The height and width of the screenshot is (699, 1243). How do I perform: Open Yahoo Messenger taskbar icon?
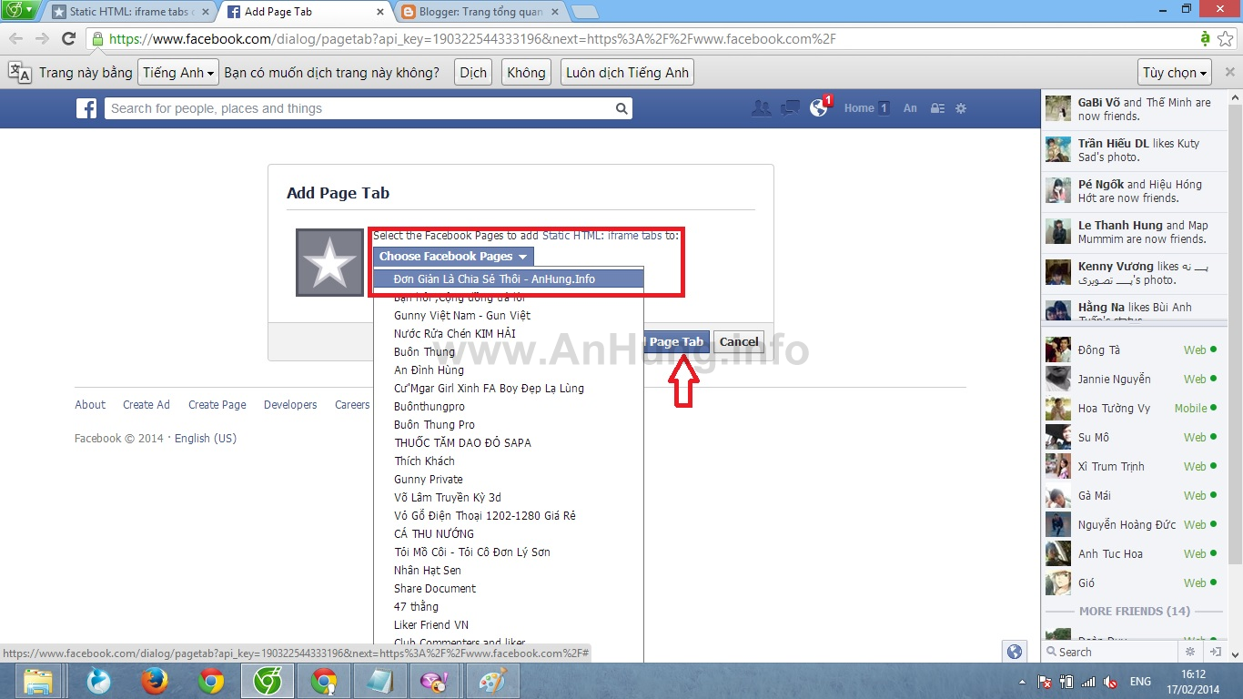pos(436,681)
